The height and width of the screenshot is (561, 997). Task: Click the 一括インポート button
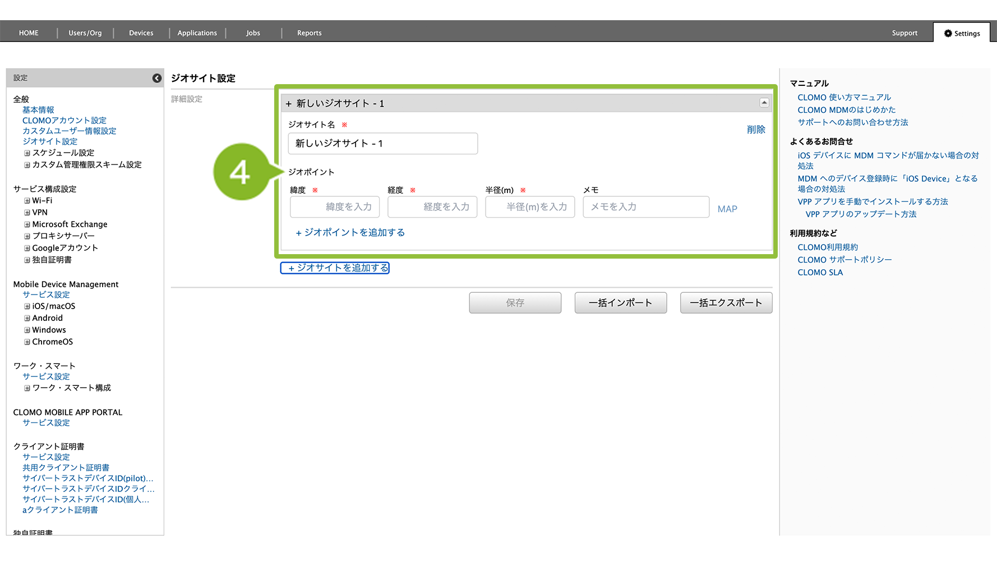point(620,303)
